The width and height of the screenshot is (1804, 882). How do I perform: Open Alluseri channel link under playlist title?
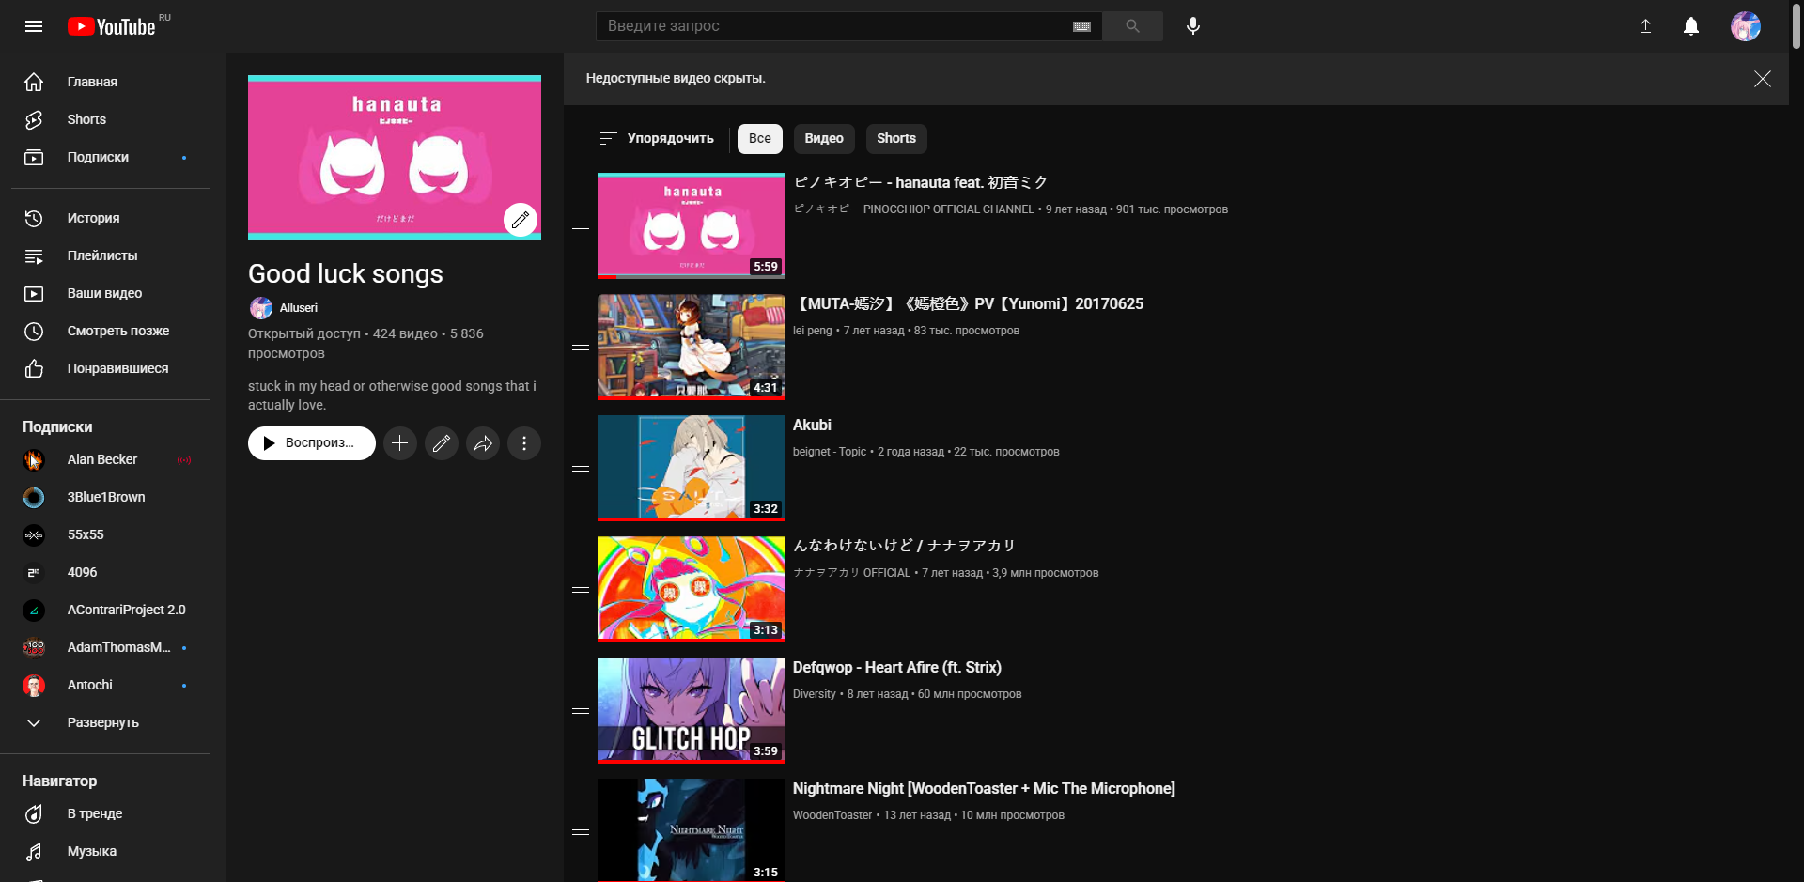[x=299, y=308]
